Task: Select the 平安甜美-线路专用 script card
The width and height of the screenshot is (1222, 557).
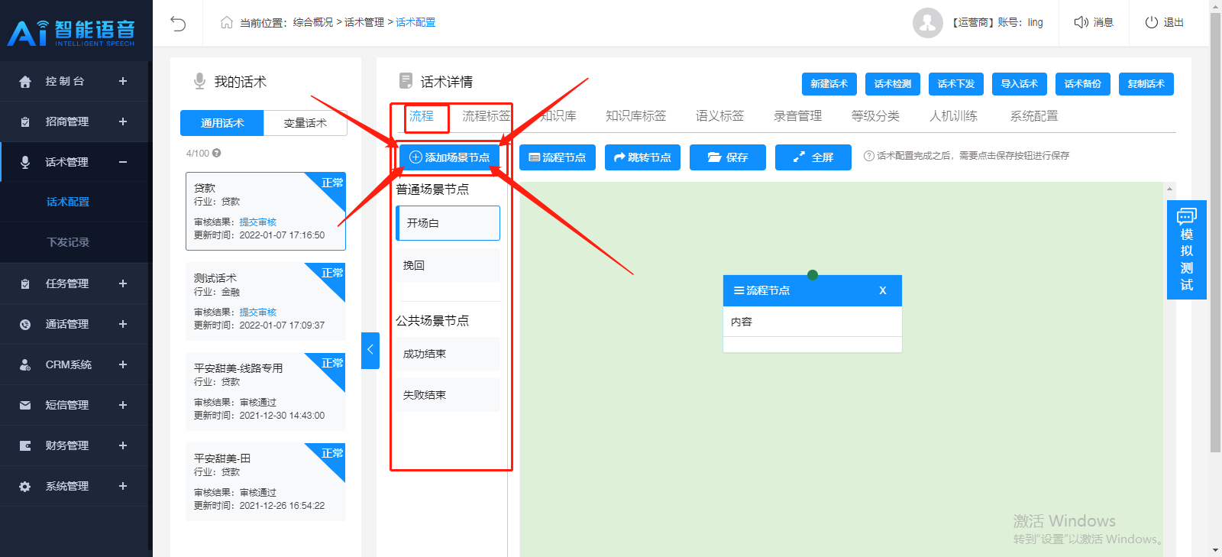Action: click(266, 392)
